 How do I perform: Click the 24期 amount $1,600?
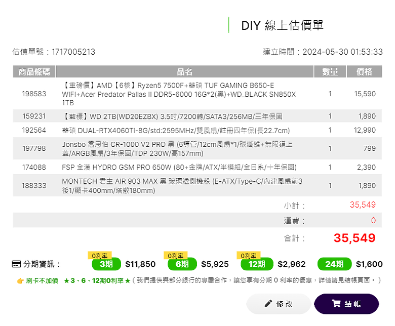369,264
